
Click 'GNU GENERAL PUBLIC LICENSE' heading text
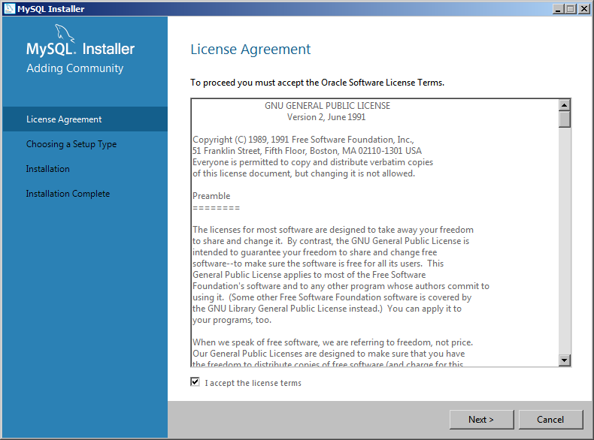pyautogui.click(x=327, y=106)
